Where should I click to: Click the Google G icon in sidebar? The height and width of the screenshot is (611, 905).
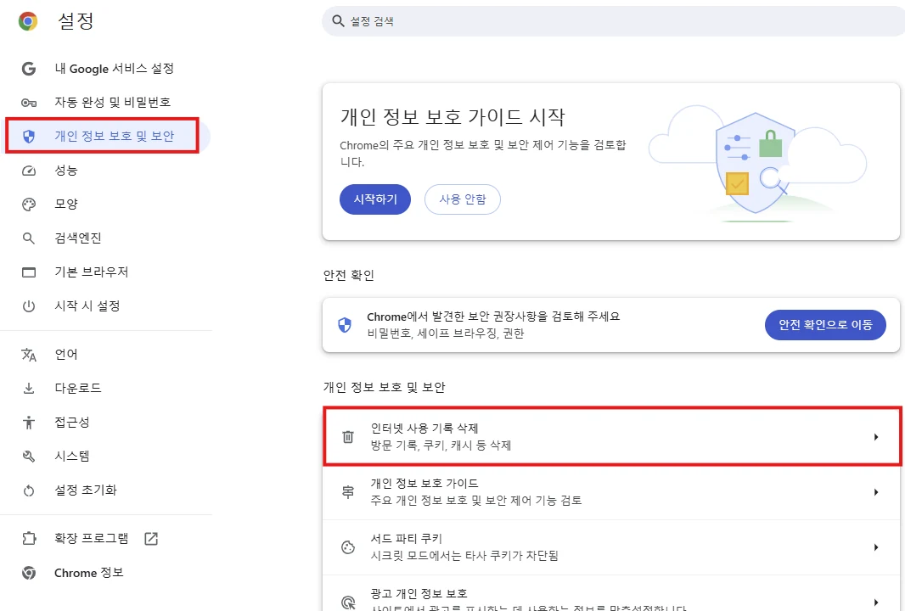coord(28,69)
